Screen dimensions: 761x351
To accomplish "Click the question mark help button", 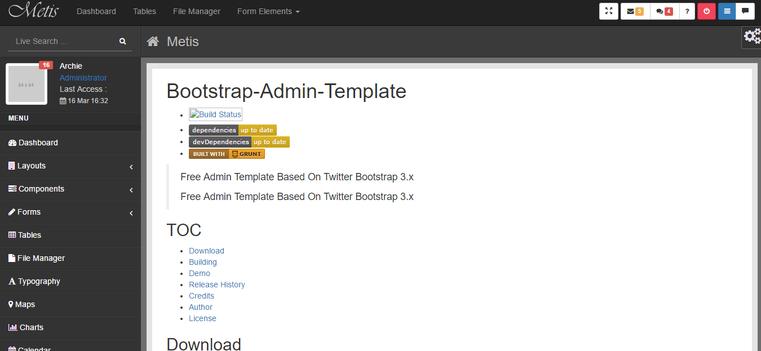I will tap(687, 11).
